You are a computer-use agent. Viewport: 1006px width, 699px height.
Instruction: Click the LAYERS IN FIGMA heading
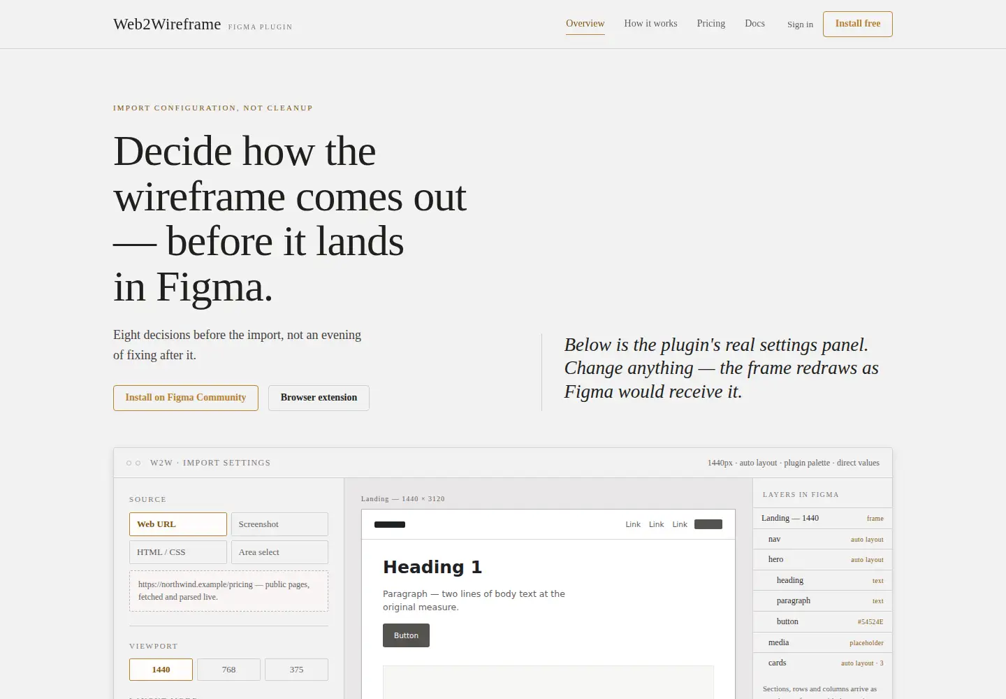pos(801,494)
